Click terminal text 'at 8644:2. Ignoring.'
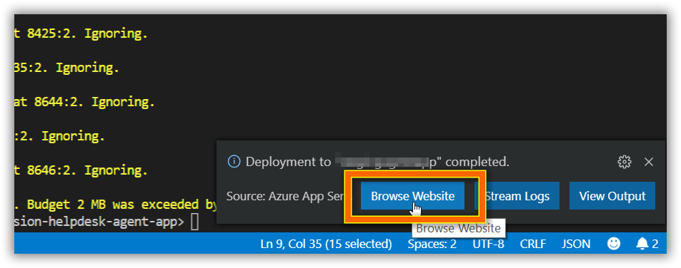 84,102
